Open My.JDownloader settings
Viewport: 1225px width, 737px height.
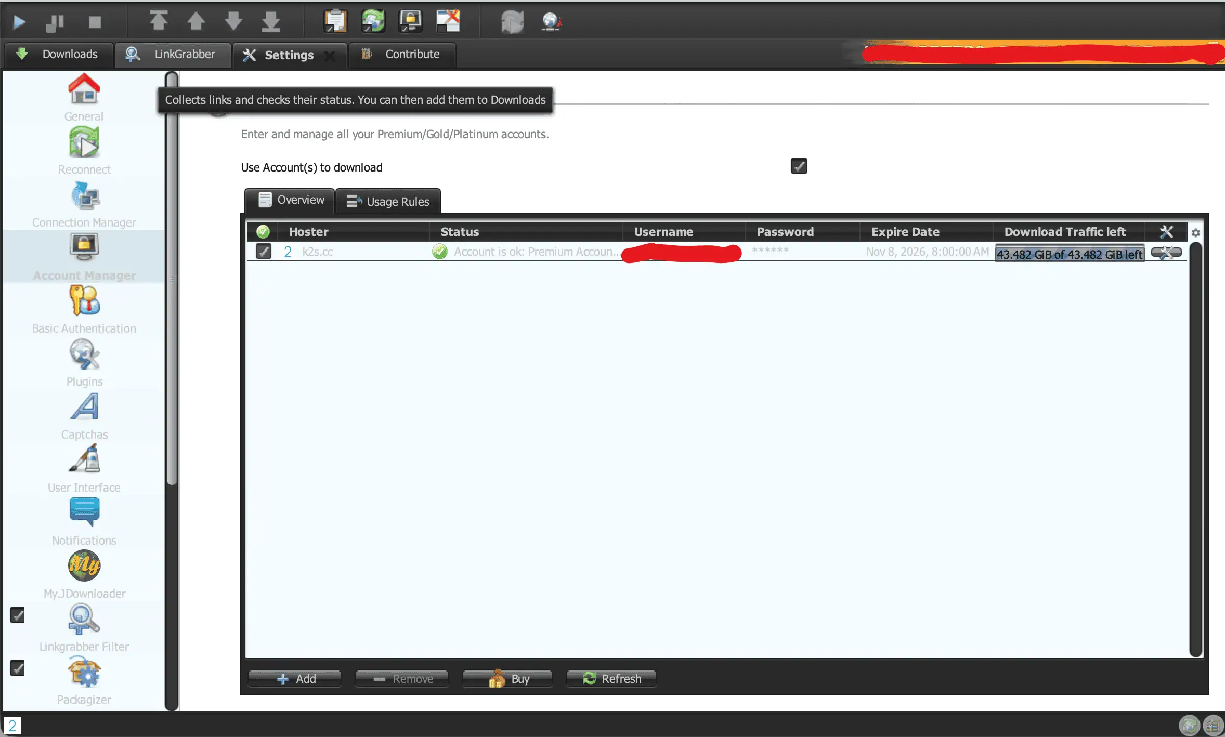click(84, 575)
